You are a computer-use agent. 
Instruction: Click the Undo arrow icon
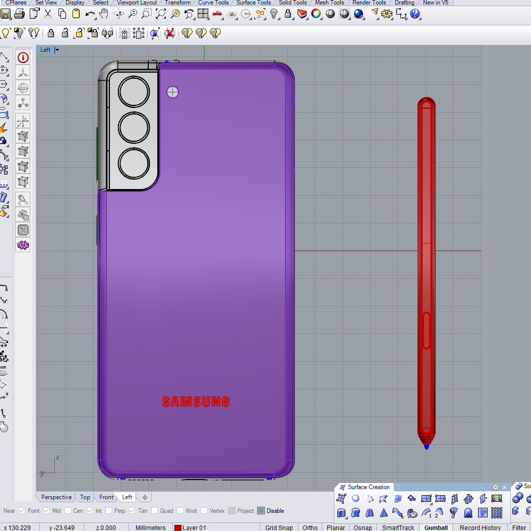tap(91, 14)
